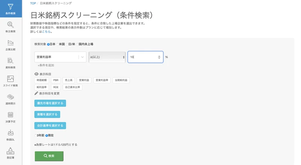Viewport: 301px width, 165px height.
Task: Click the green 検索 search button
Action: (x=49, y=156)
